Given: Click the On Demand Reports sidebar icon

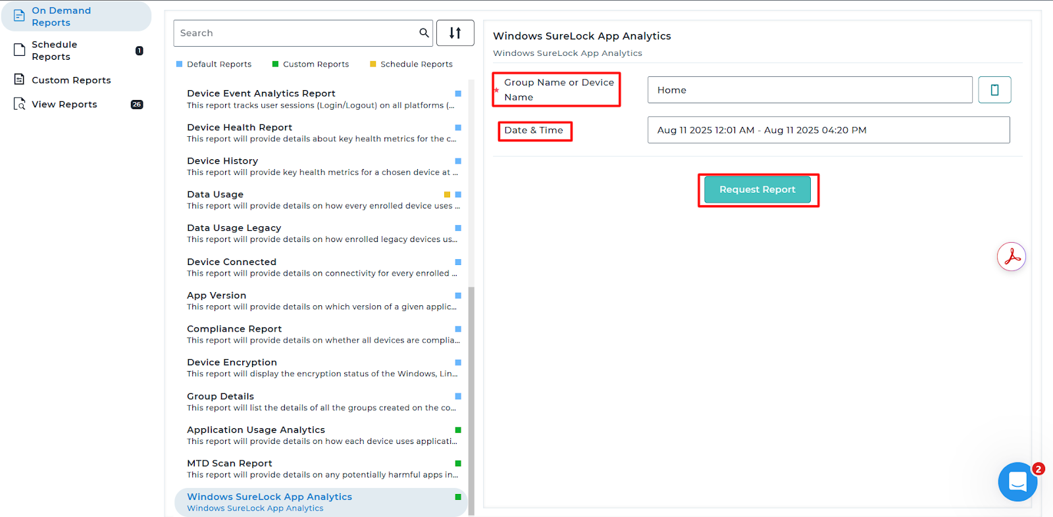Looking at the screenshot, I should point(19,16).
